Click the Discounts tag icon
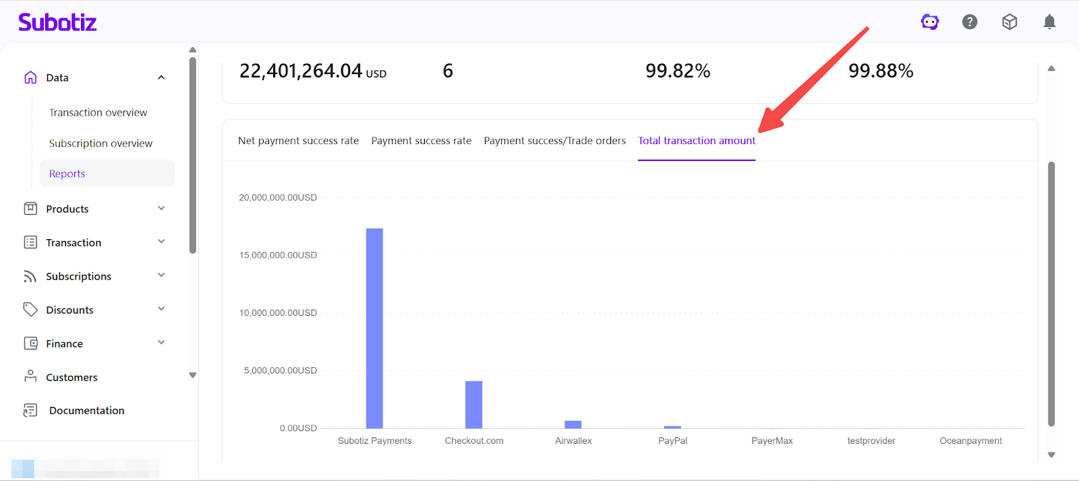The height and width of the screenshot is (481, 1079). 30,310
